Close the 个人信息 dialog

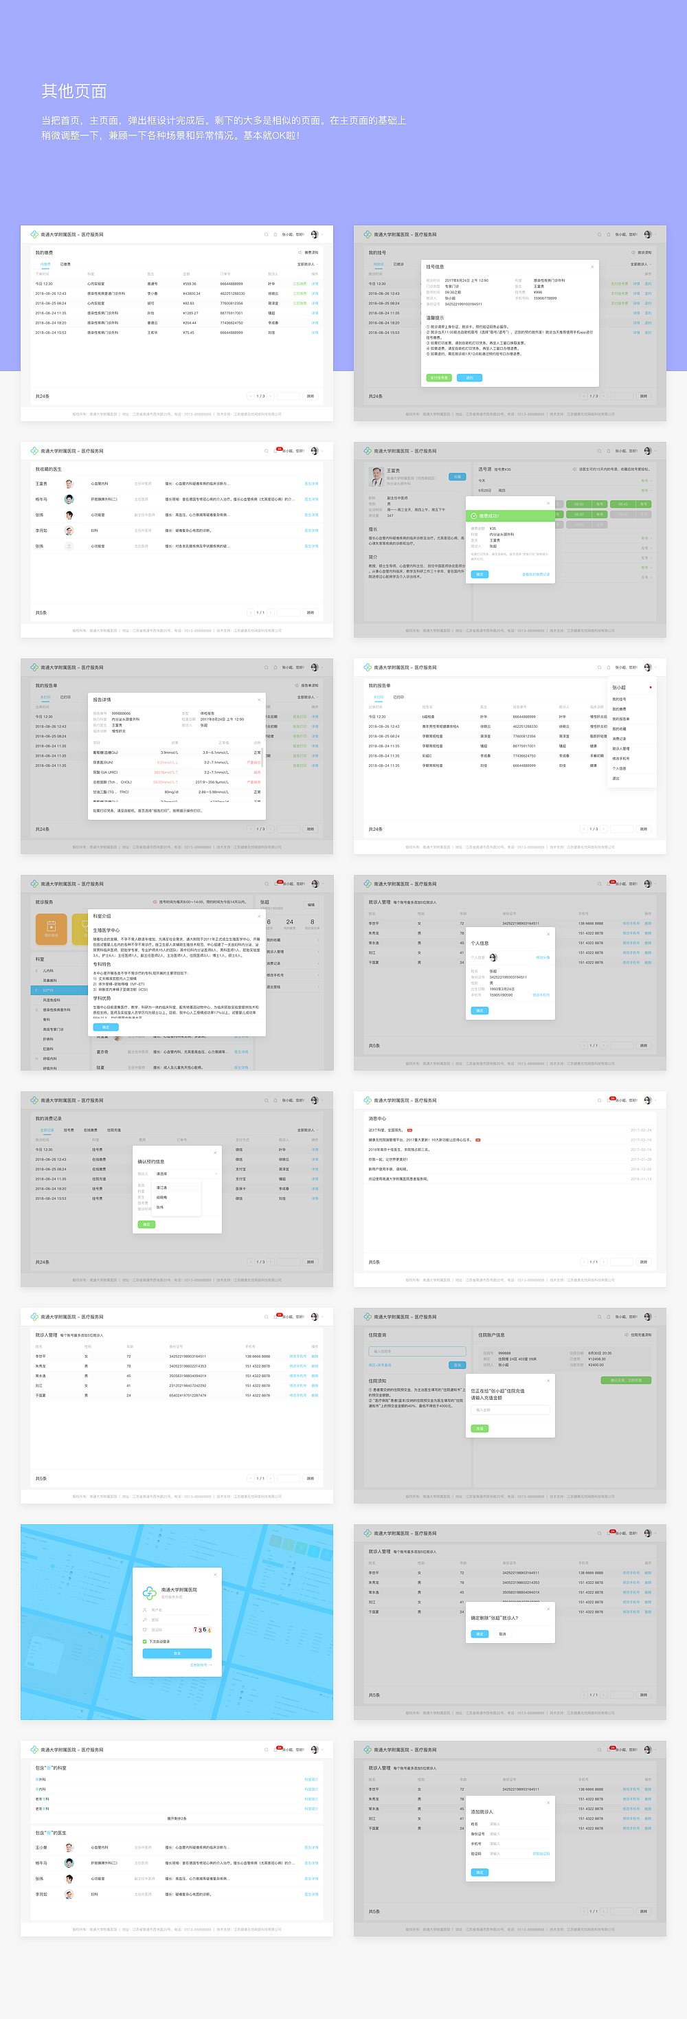pyautogui.click(x=548, y=935)
